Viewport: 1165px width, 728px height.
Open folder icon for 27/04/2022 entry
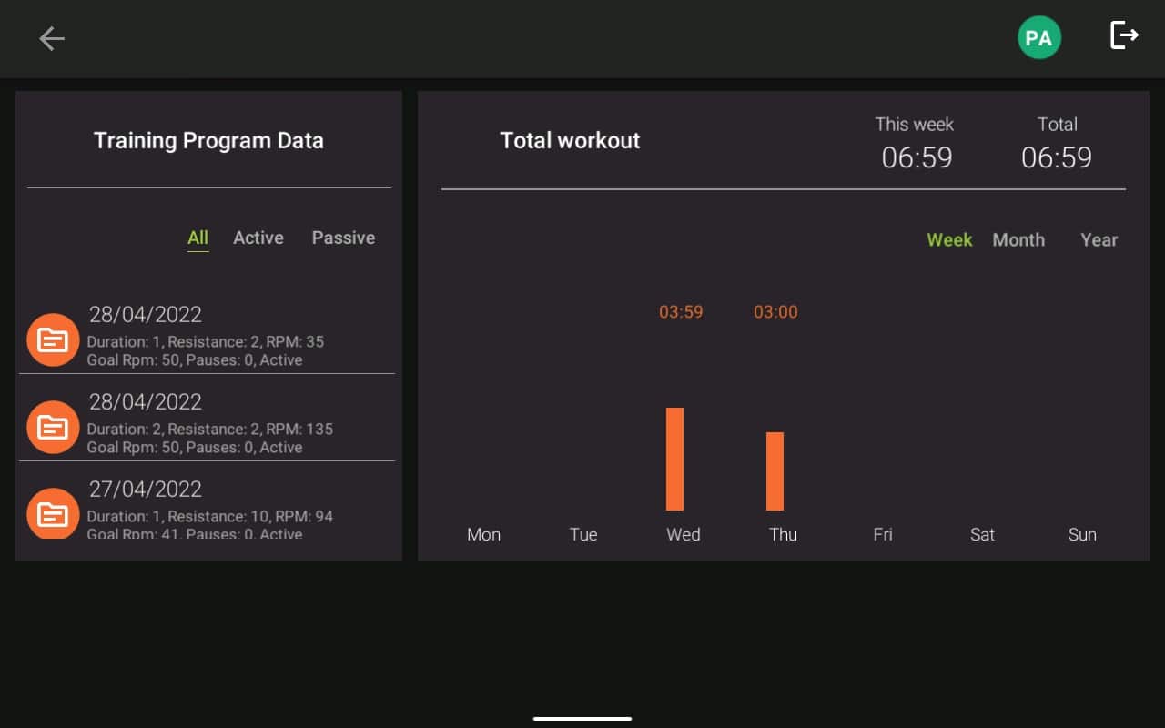[54, 513]
